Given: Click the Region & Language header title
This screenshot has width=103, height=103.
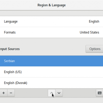Looking at the screenshot, I should click(x=51, y=5).
